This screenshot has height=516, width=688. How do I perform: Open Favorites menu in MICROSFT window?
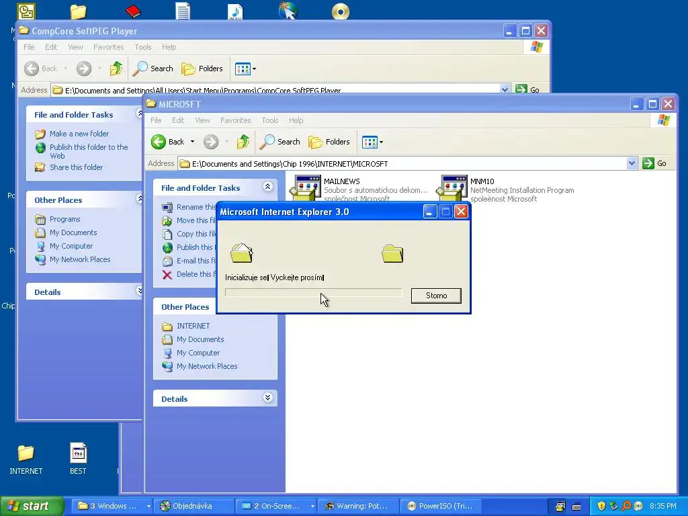(236, 120)
